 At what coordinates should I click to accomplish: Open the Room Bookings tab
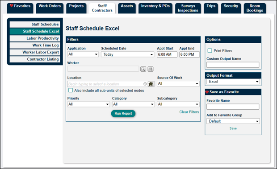(x=255, y=8)
